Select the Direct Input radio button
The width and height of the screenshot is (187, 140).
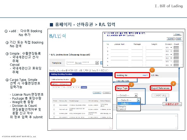tap(61, 84)
